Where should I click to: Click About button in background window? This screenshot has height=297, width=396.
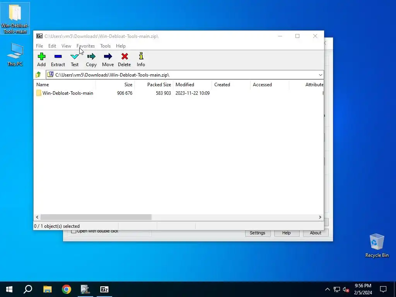pos(316,233)
